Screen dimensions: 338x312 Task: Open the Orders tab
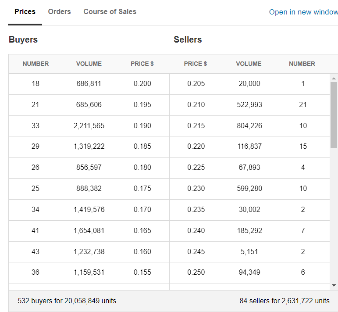click(59, 12)
